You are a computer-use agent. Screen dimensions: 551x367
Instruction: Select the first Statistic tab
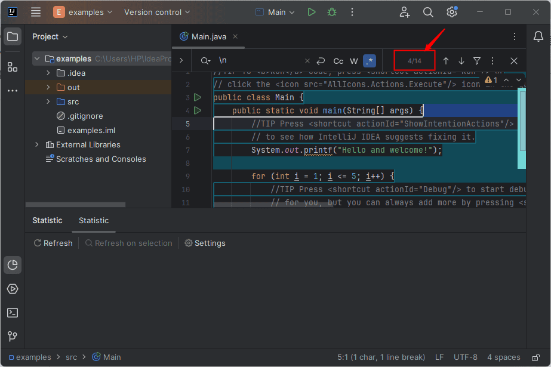point(47,220)
